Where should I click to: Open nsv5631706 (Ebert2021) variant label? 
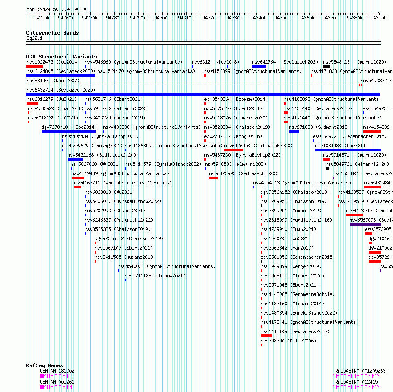[x=113, y=99]
